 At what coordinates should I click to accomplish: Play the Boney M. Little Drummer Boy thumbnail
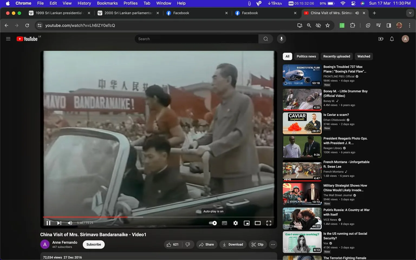pyautogui.click(x=302, y=99)
